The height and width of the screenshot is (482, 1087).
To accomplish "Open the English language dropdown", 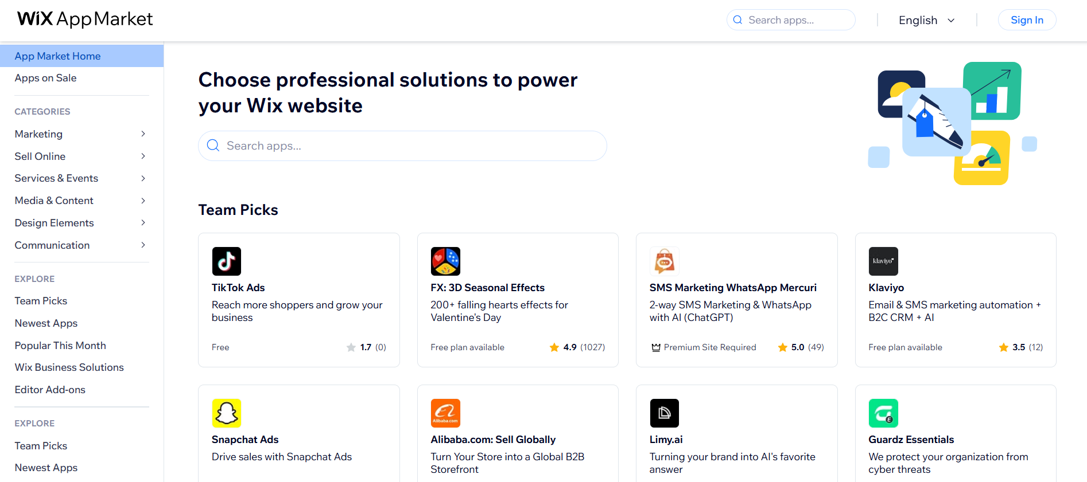I will pos(927,20).
